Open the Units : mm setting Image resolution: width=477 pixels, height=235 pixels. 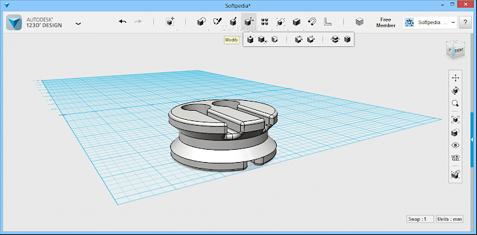click(x=450, y=219)
